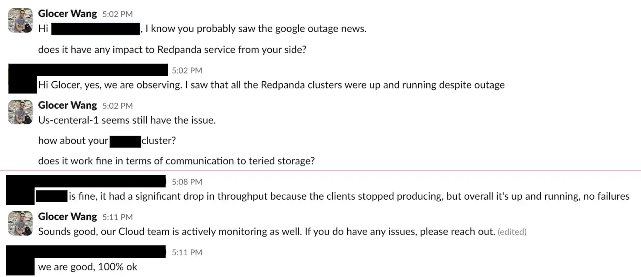Select the message about communication to teried storage
Image resolution: width=641 pixels, height=277 pixels.
coord(176,161)
